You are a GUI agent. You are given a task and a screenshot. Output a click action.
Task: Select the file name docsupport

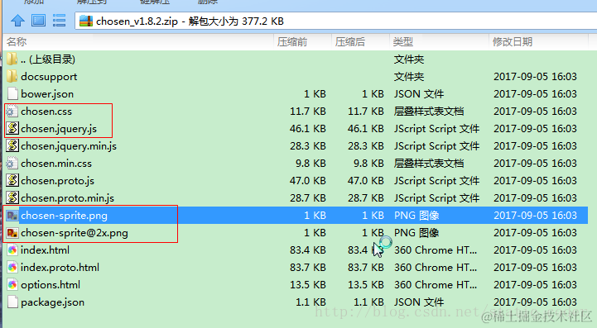tap(49, 76)
